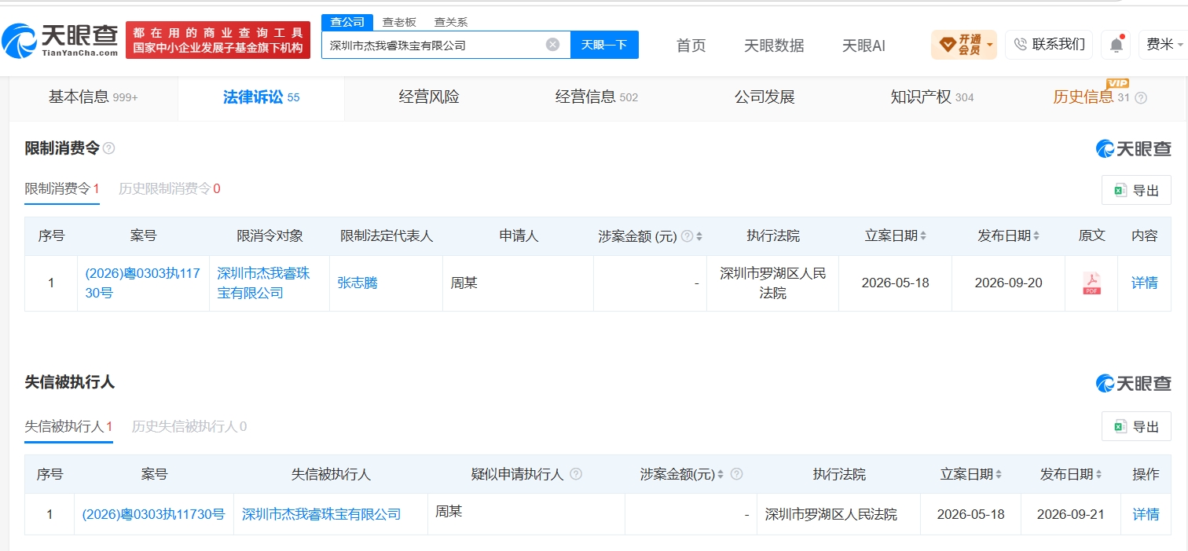The width and height of the screenshot is (1188, 551).
Task: Select the 失信被执行人 1 sub-tab
Action: [x=69, y=426]
